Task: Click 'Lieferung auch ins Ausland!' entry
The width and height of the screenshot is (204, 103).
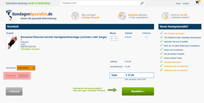Action: point(176,70)
